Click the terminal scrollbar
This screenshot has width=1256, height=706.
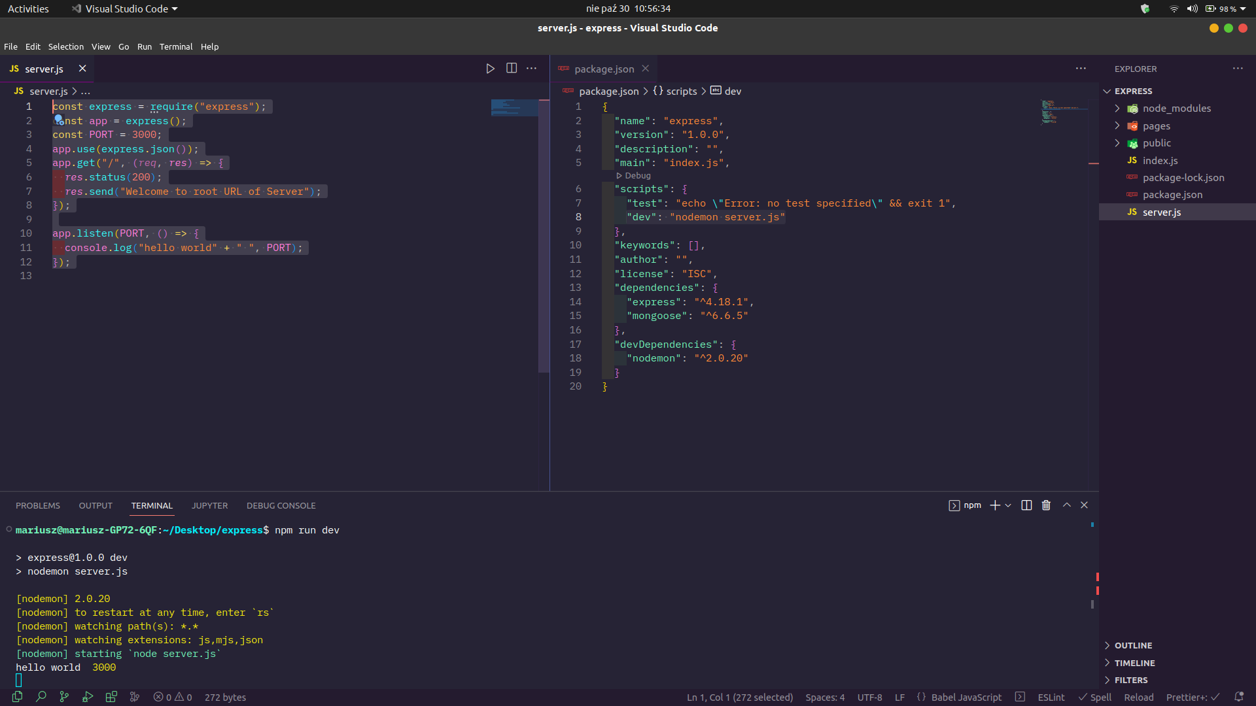1092,604
